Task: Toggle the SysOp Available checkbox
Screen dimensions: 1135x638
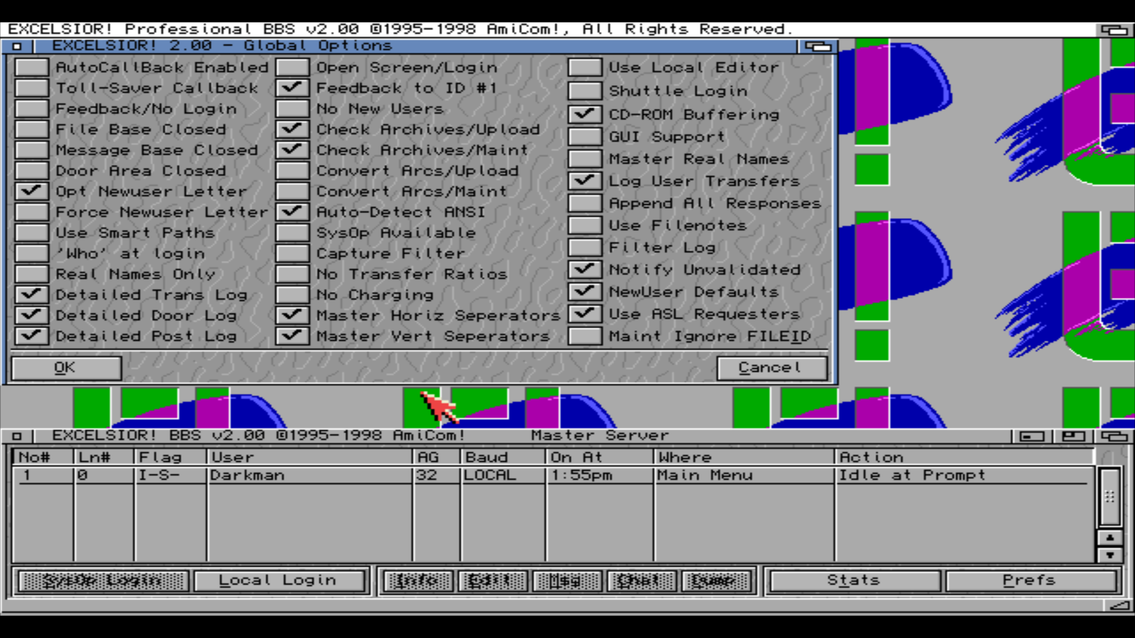Action: tap(292, 233)
